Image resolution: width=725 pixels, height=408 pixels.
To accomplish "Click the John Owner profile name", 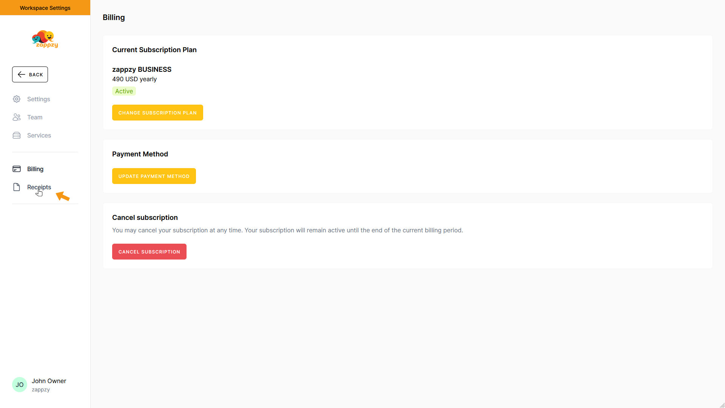I will (x=49, y=381).
